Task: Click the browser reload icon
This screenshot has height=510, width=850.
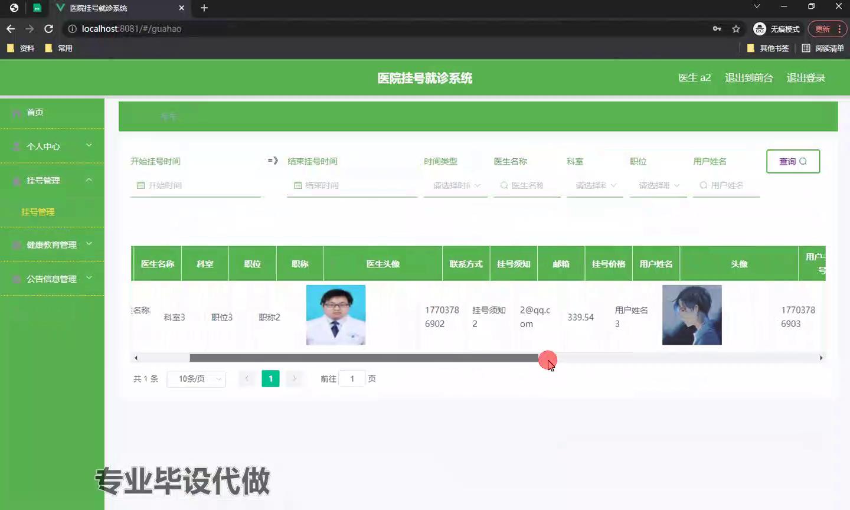Action: 49,29
